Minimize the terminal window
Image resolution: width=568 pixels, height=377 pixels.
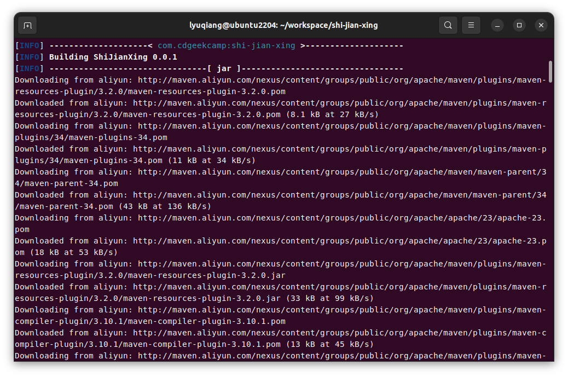497,25
